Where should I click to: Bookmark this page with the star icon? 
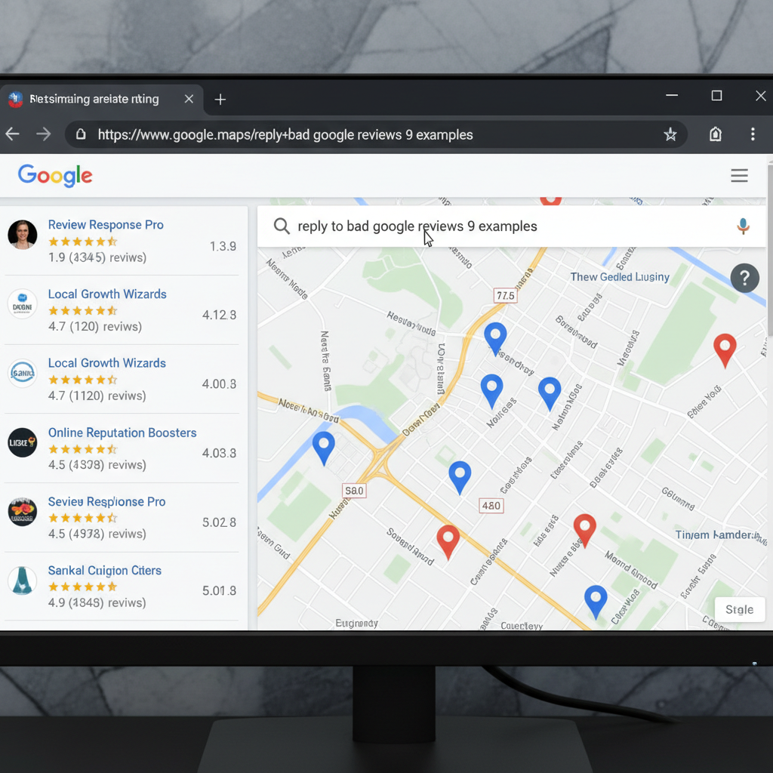pos(670,134)
